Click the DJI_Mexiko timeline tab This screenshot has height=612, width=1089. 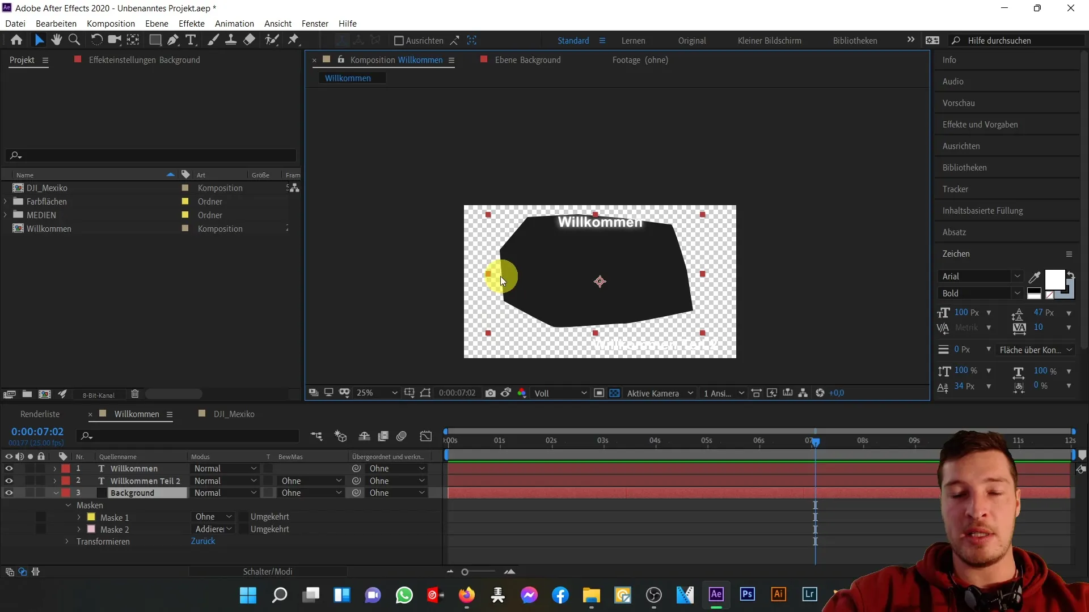click(235, 414)
